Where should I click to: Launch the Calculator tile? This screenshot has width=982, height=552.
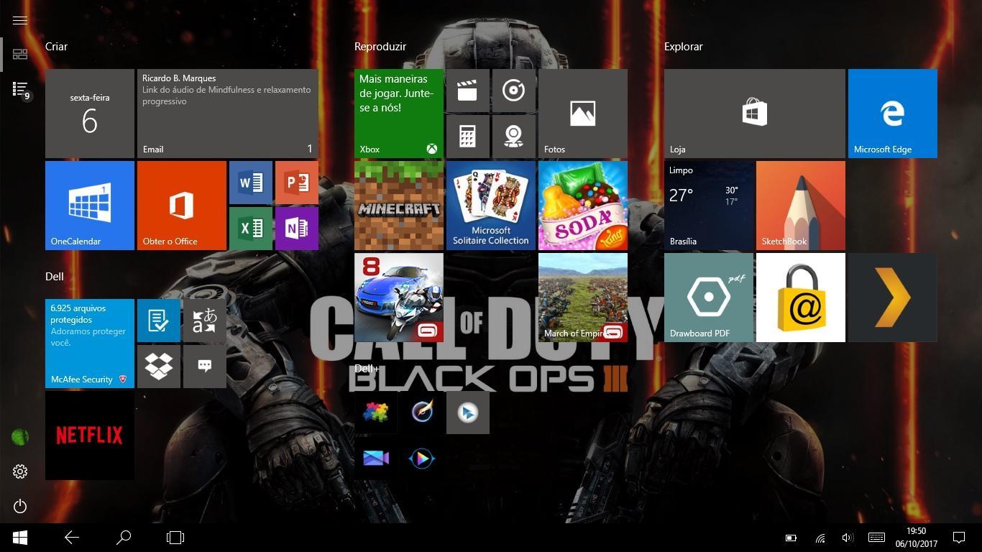point(468,137)
